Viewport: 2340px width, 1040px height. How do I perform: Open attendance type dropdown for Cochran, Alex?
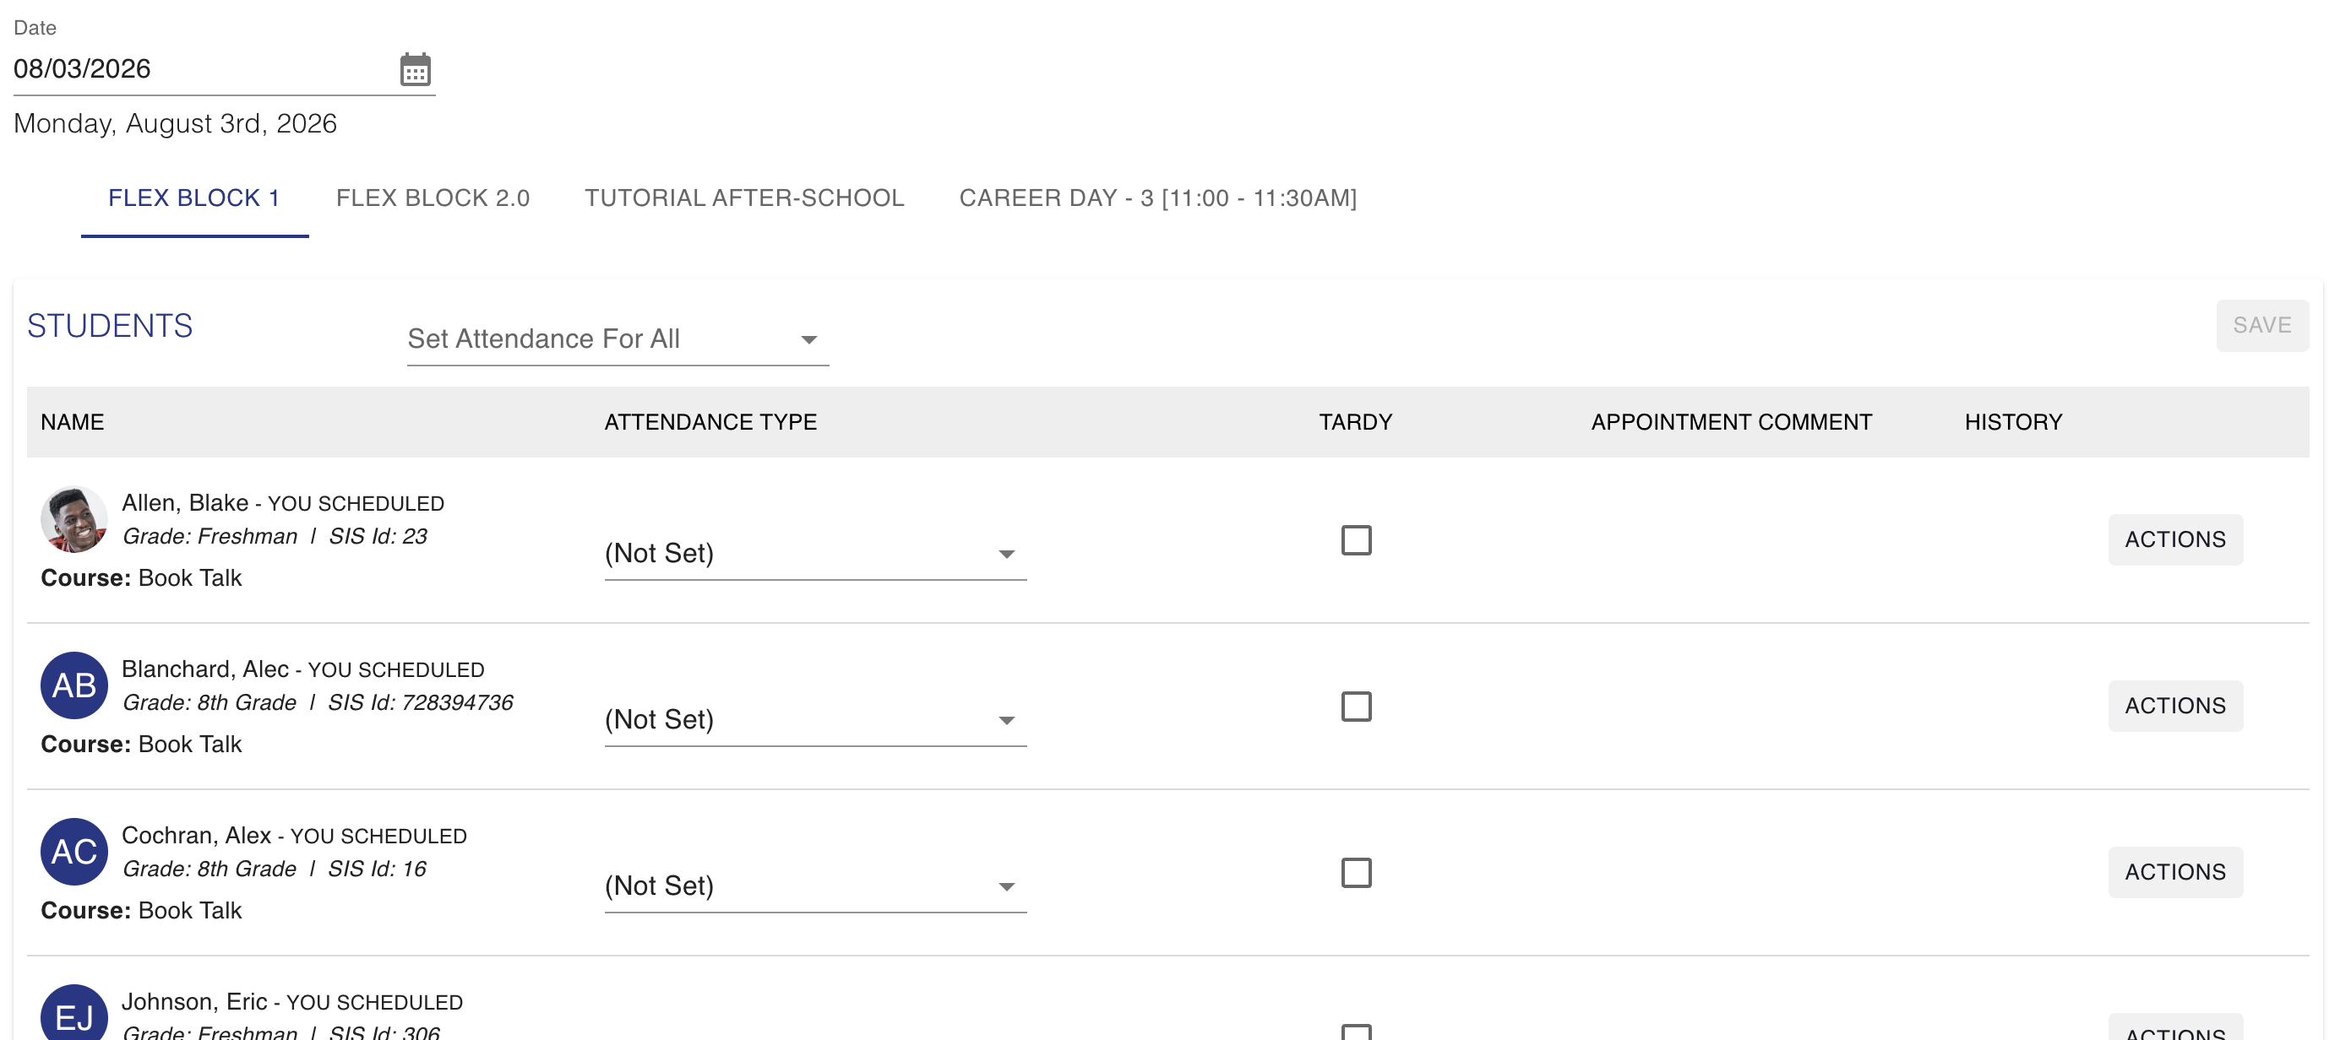pos(816,885)
